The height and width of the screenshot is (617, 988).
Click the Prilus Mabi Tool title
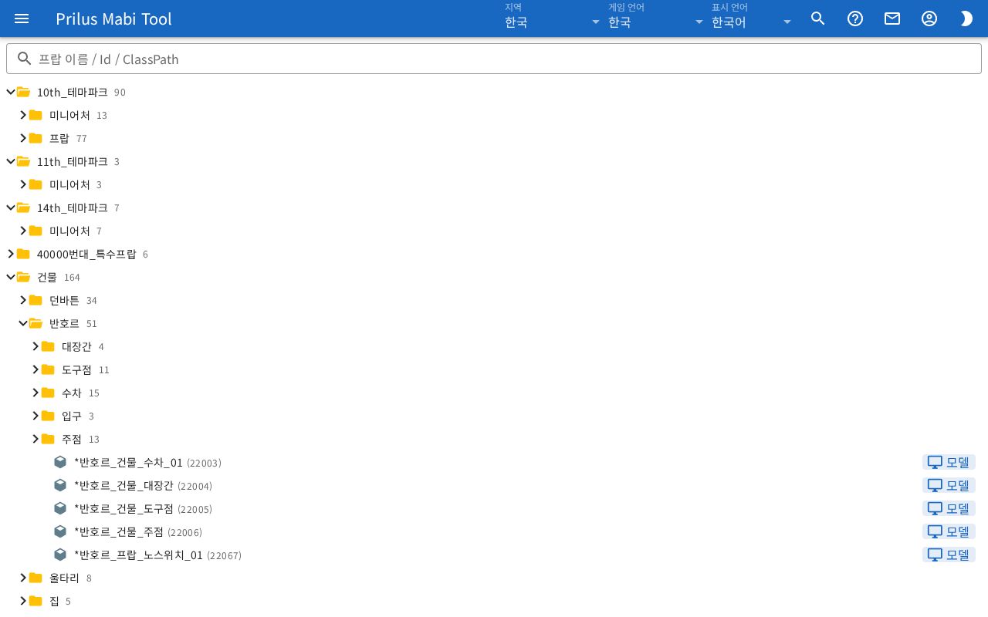113,19
